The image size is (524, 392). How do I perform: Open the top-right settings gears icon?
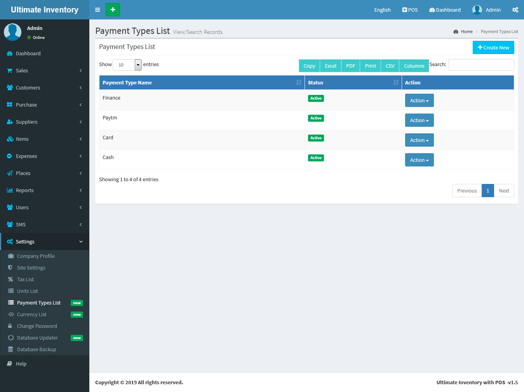515,10
